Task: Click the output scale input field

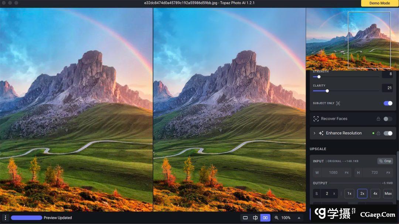Action: tap(327, 194)
